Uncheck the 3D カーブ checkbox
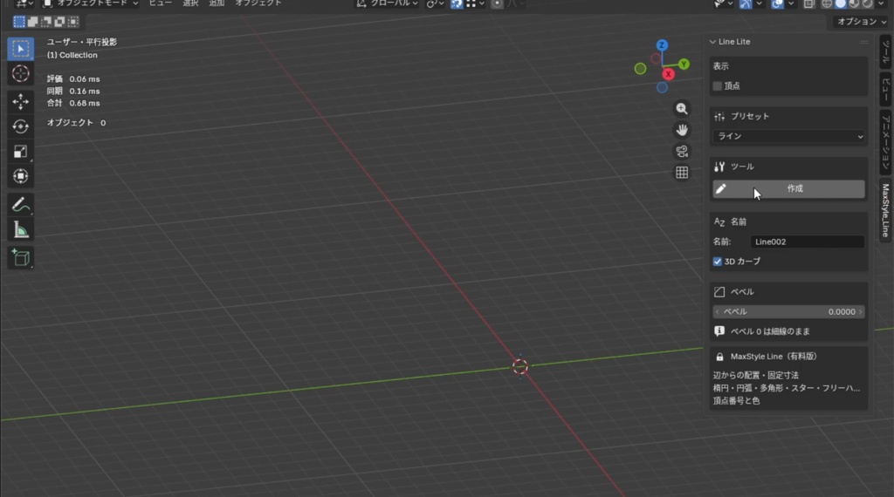Screen dimensions: 894x497 click(x=718, y=262)
